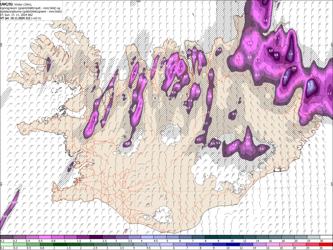Click the 5.3 precipitation value on the map
The image size is (333, 250).
tap(310, 84)
